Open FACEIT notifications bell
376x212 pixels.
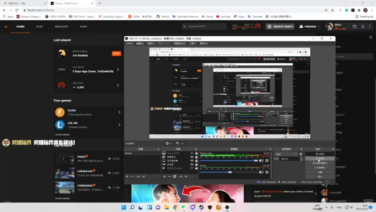[363, 26]
